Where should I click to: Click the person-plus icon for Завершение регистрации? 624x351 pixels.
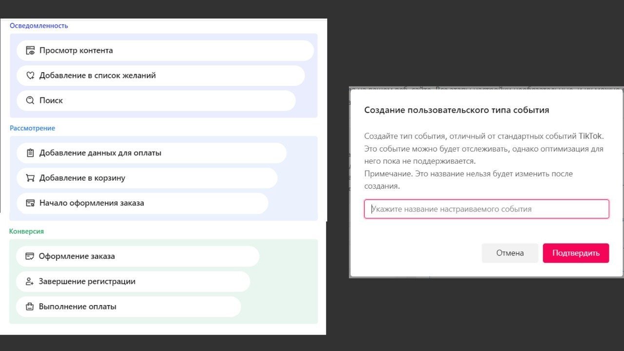30,281
